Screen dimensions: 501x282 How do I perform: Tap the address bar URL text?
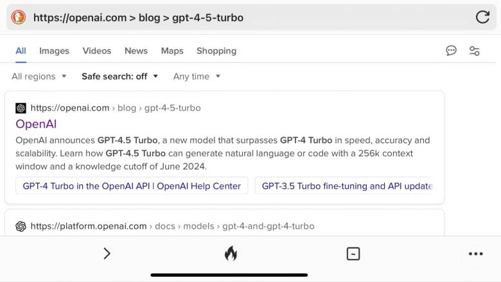pos(138,17)
